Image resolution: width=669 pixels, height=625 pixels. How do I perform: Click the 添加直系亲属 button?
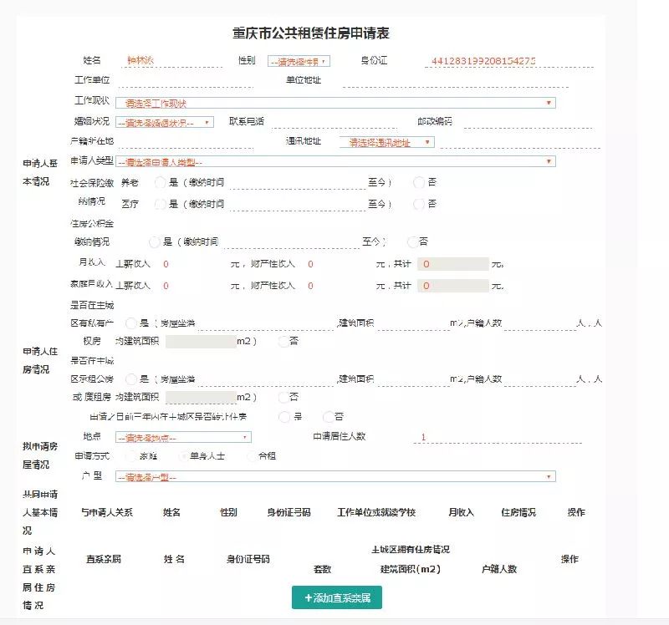[x=337, y=597]
